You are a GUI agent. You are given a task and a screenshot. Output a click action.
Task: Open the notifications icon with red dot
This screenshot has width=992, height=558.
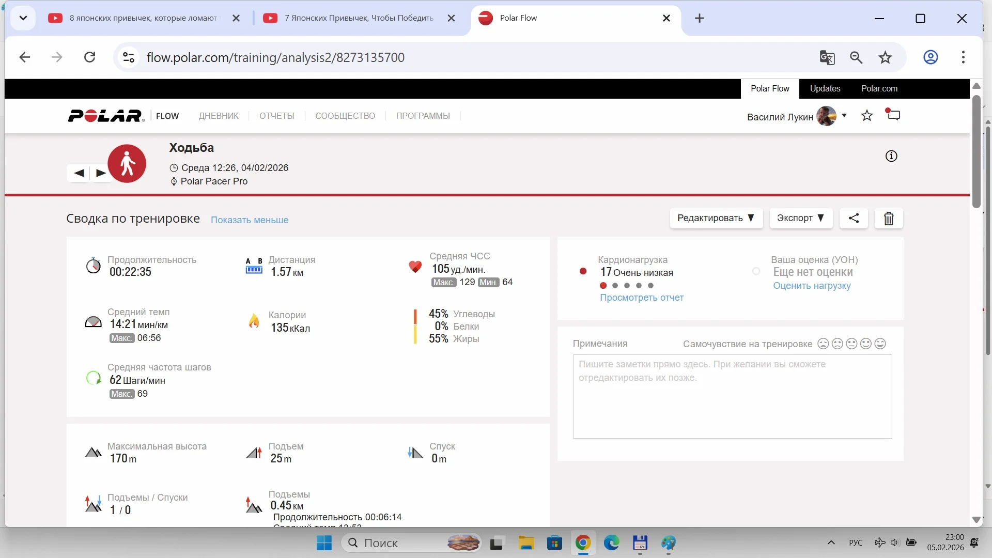coord(893,115)
